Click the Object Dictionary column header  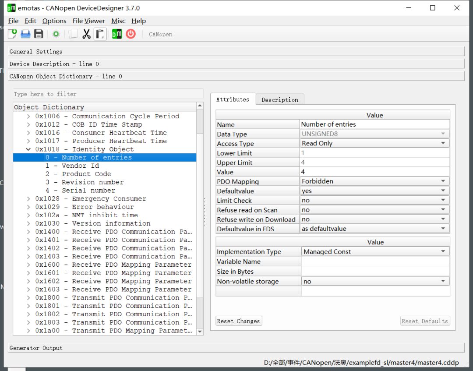105,107
